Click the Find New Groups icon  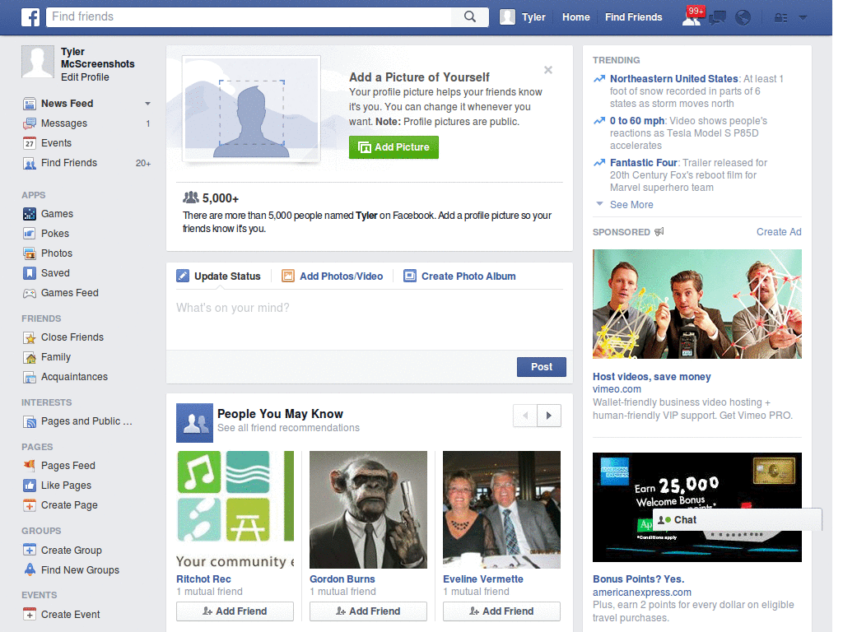pyautogui.click(x=30, y=569)
